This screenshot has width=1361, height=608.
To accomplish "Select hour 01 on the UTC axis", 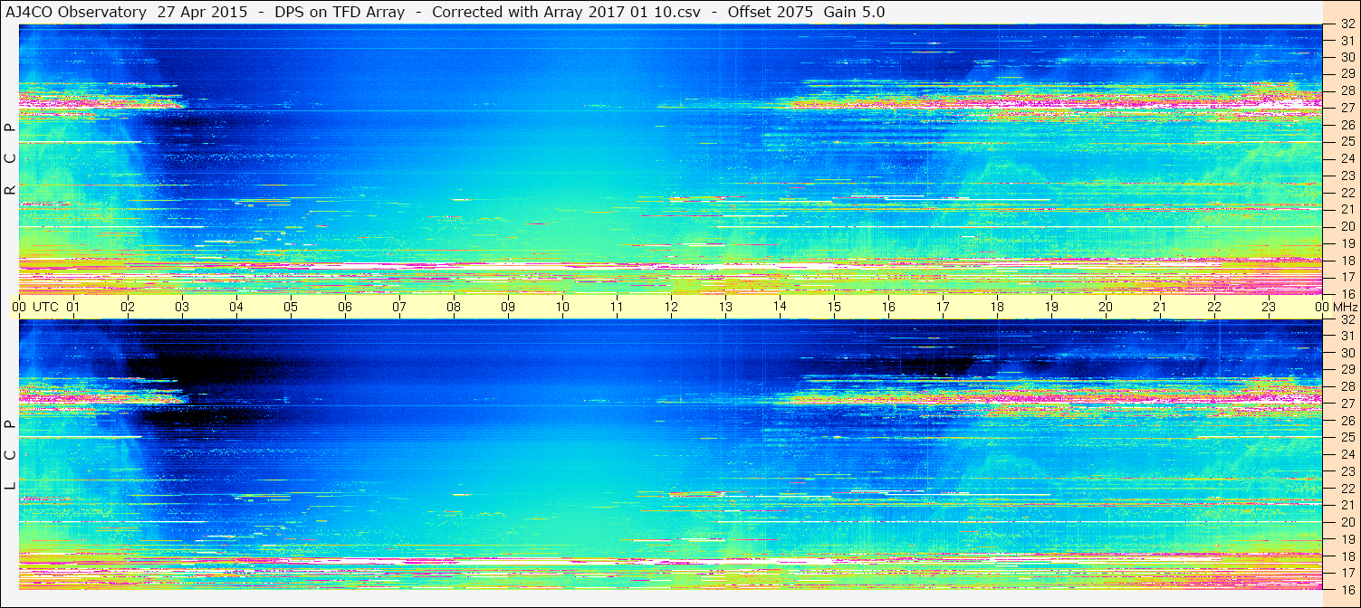I will pyautogui.click(x=73, y=307).
